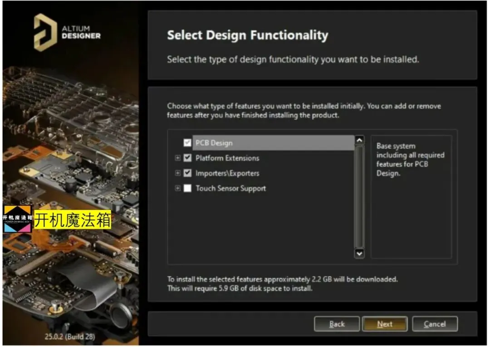This screenshot has height=347, width=490.
Task: Click the '2.2 GB will be downloaded' line
Action: 283,279
